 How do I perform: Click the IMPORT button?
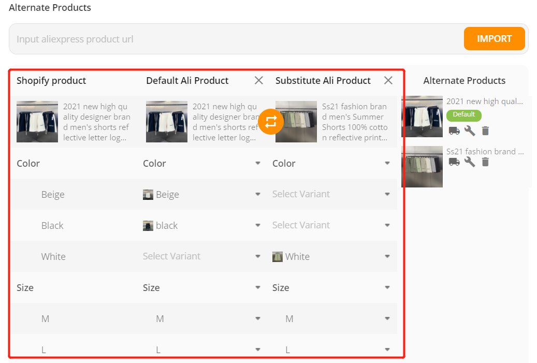click(x=494, y=39)
